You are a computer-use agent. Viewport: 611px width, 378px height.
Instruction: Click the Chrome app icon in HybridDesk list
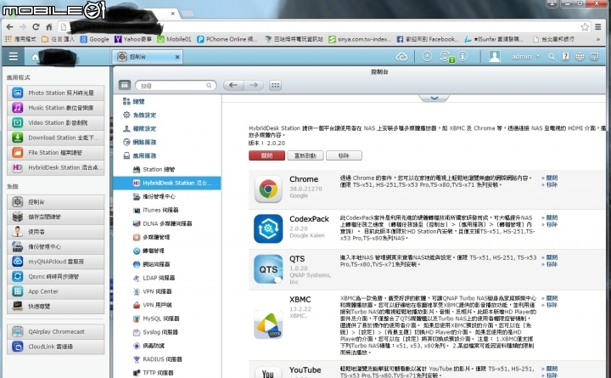[x=268, y=189]
